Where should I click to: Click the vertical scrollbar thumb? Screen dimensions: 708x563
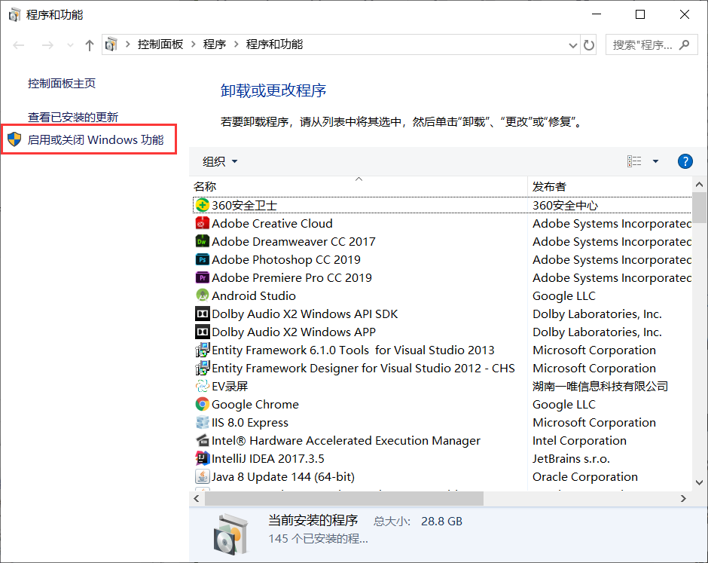click(x=699, y=207)
